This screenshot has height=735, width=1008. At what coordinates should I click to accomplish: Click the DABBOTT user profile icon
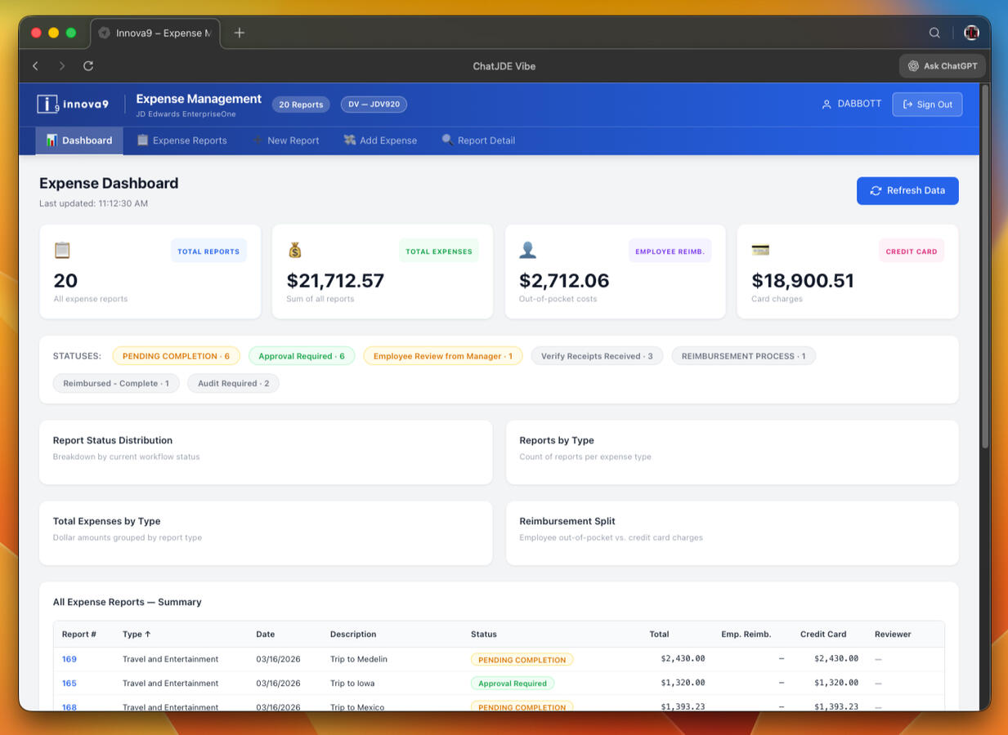827,105
